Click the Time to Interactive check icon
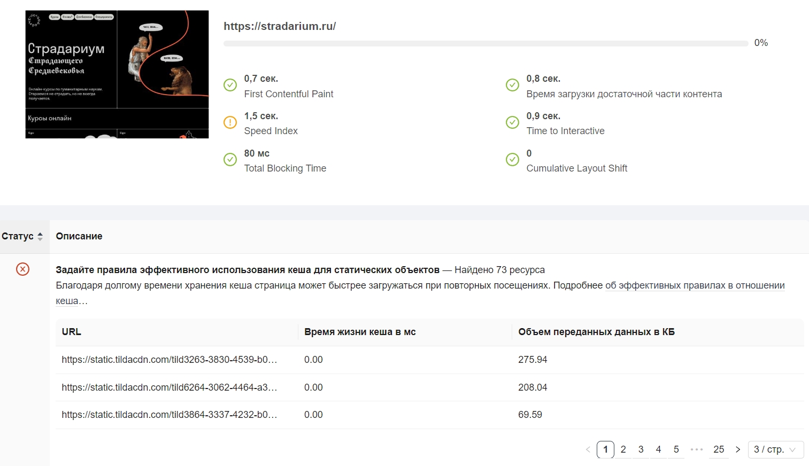This screenshot has width=809, height=466. [x=512, y=122]
